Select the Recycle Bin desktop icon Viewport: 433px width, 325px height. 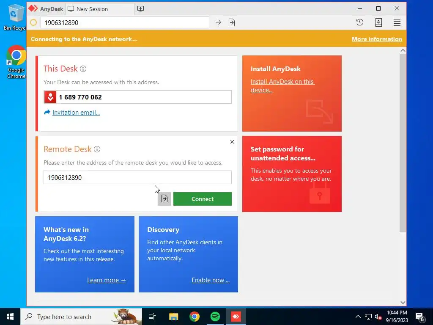pyautogui.click(x=15, y=17)
